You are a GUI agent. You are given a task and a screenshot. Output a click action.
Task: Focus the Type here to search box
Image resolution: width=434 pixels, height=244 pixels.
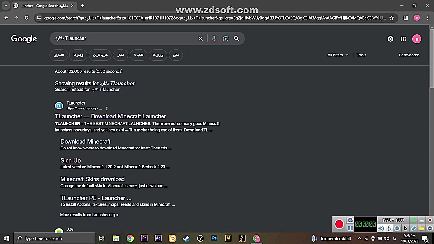coord(54,238)
